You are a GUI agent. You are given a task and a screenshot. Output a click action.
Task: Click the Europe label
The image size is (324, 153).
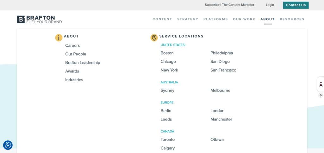coord(167,103)
